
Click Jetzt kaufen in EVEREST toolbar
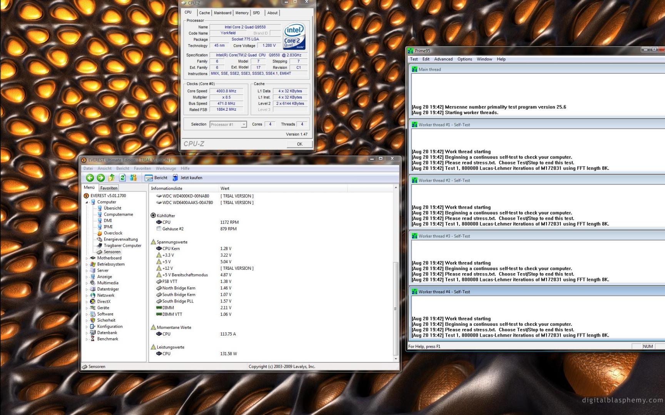tap(187, 178)
